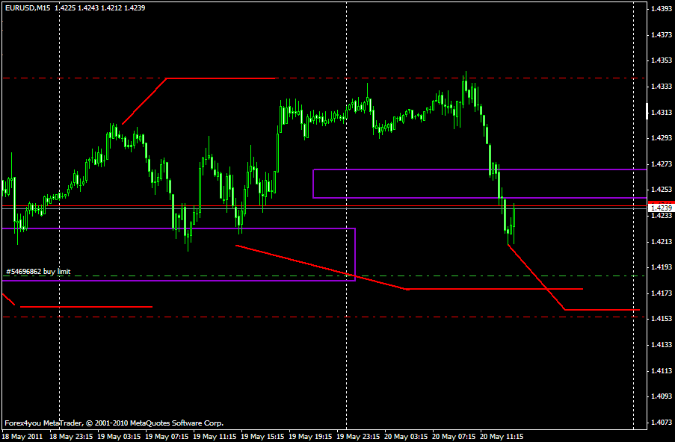Click the price axis label 1.4273
Screen dimensions: 675x442
pos(662,164)
